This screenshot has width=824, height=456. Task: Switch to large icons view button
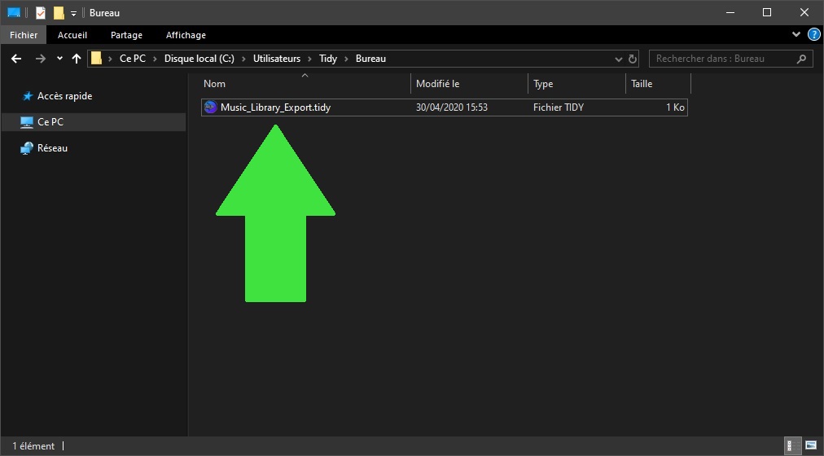click(811, 446)
